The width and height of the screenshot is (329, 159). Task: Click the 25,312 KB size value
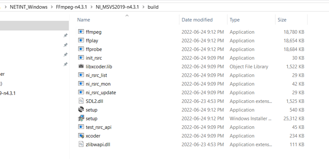click(x=293, y=118)
